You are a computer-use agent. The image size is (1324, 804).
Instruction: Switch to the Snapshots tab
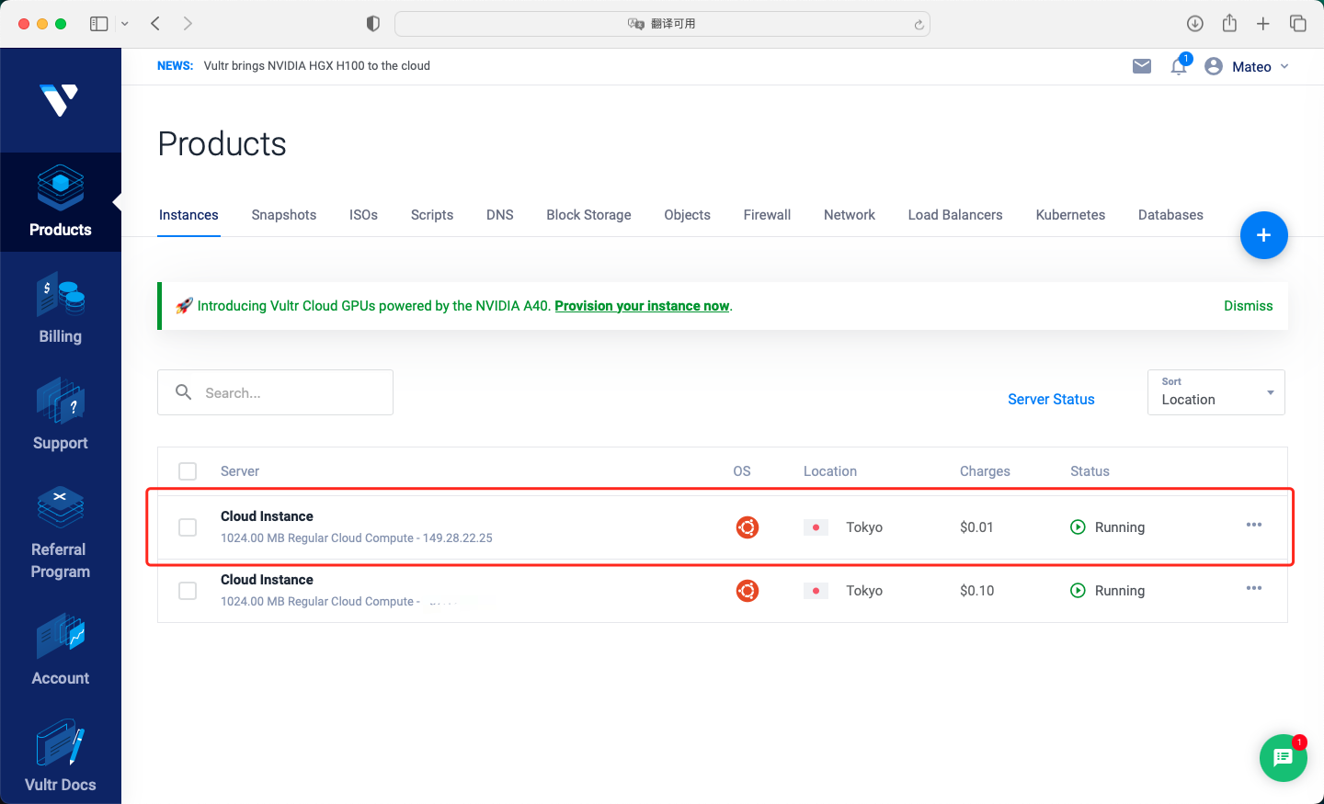pos(284,215)
